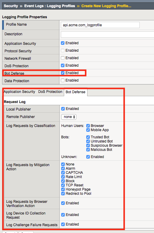Switch to DoS Protection tab
The width and height of the screenshot is (154, 233).
pyautogui.click(x=50, y=92)
